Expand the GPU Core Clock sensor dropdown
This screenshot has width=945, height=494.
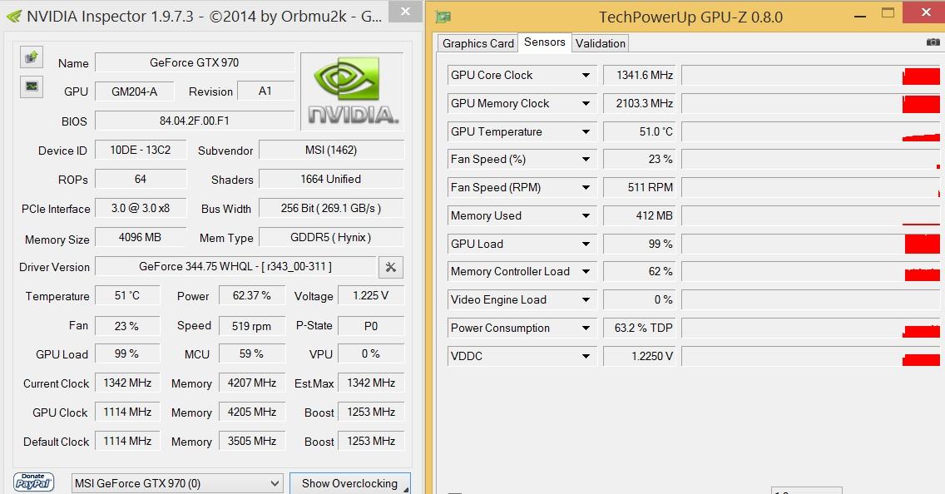tap(586, 76)
